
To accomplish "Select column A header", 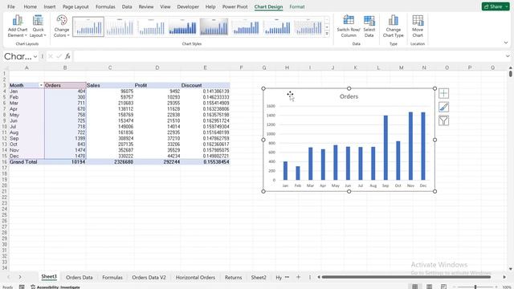I will tap(27, 67).
